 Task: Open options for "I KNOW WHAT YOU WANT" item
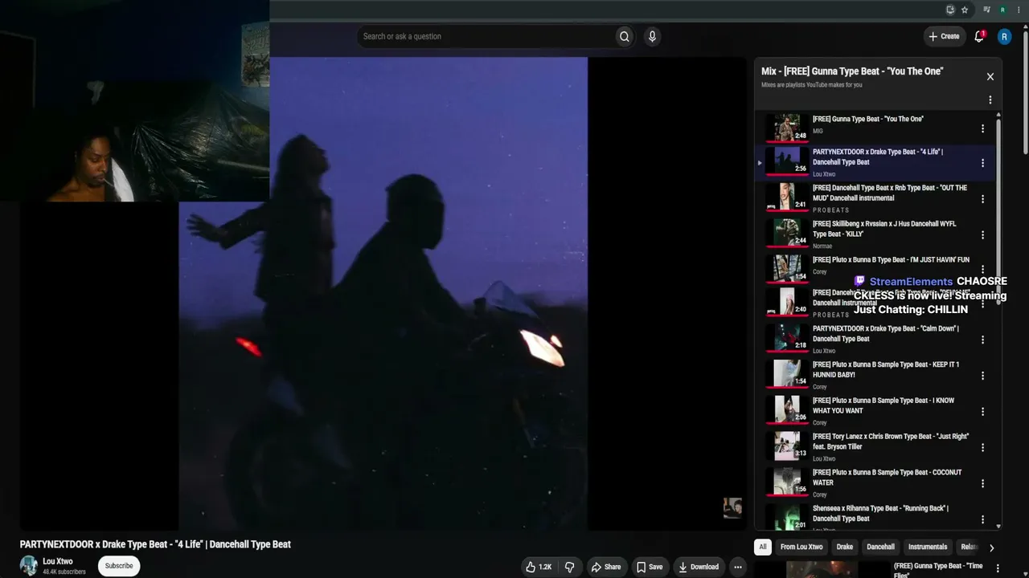pos(982,412)
